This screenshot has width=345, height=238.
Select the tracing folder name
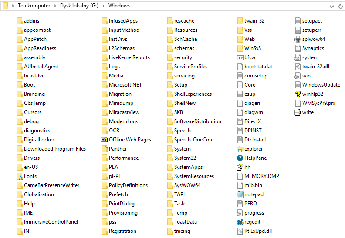pos(182,231)
